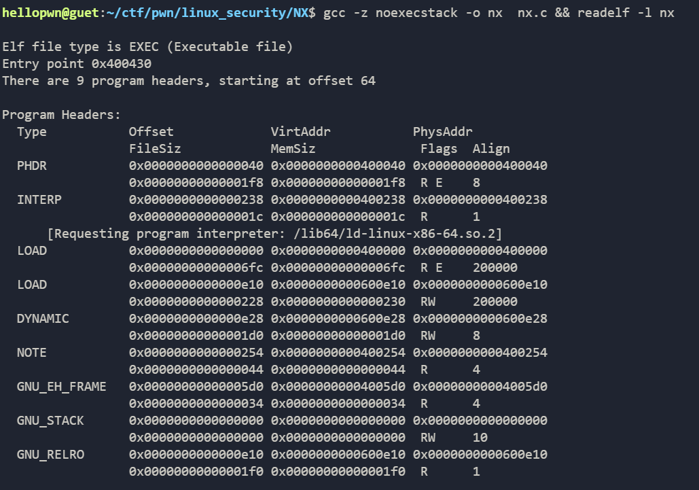Screen dimensions: 699x490
Task: Click the GNU_RELRO segment label
Action: [x=50, y=455]
